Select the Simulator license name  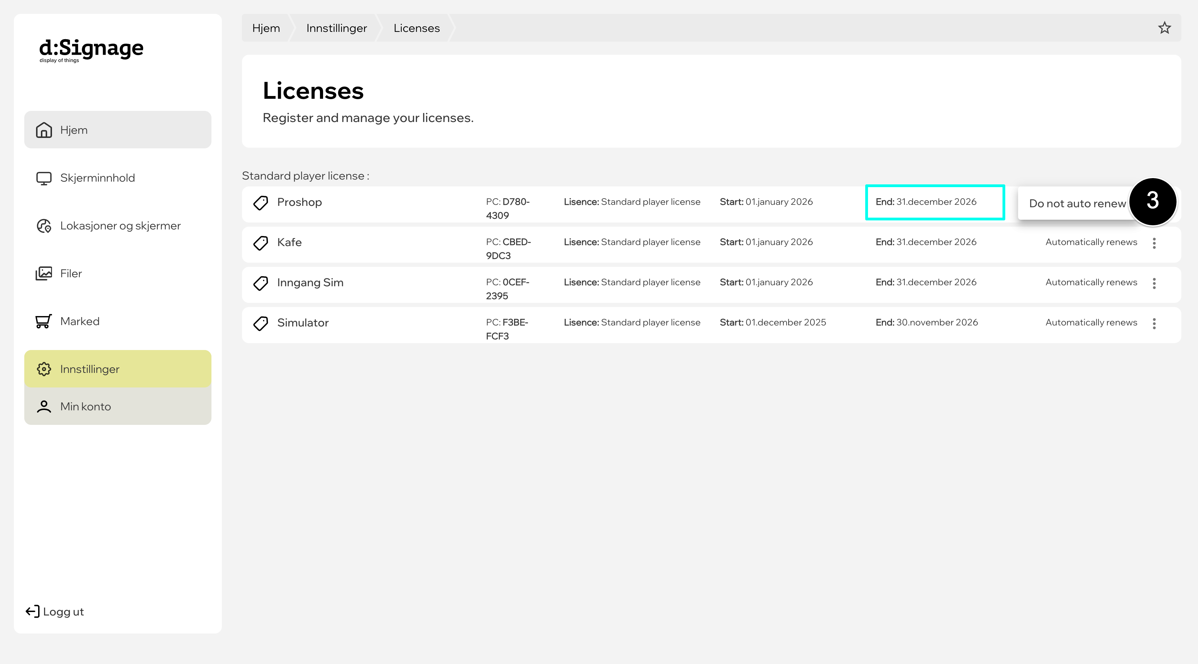pos(303,323)
